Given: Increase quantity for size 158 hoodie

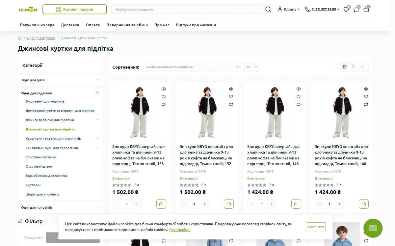Looking at the screenshot, I should tap(137, 204).
